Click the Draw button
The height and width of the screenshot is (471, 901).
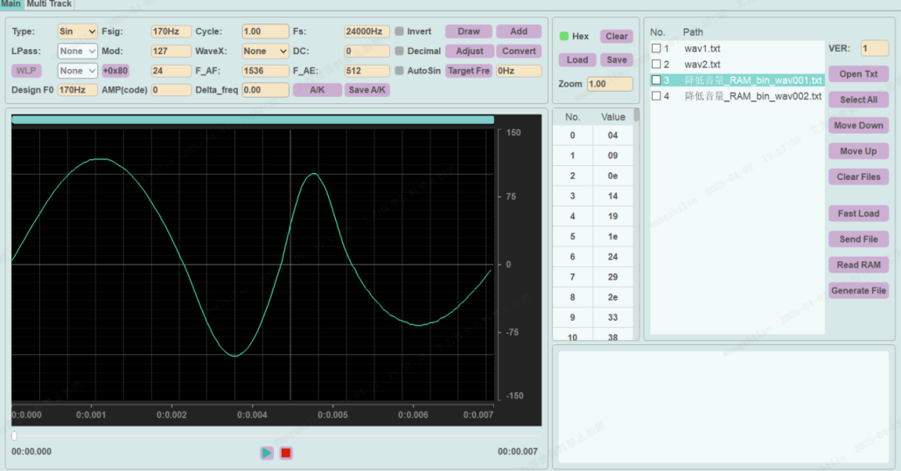[469, 31]
